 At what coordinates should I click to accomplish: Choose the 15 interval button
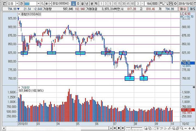click(119, 4)
